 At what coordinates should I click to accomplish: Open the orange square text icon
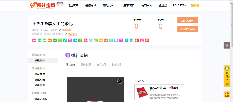point(50,40)
